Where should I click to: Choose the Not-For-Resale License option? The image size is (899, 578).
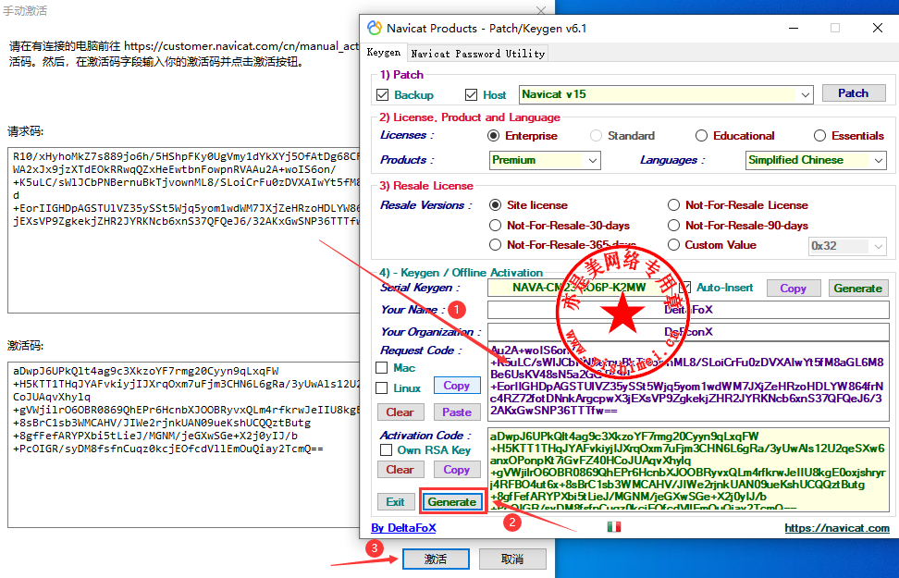point(673,205)
